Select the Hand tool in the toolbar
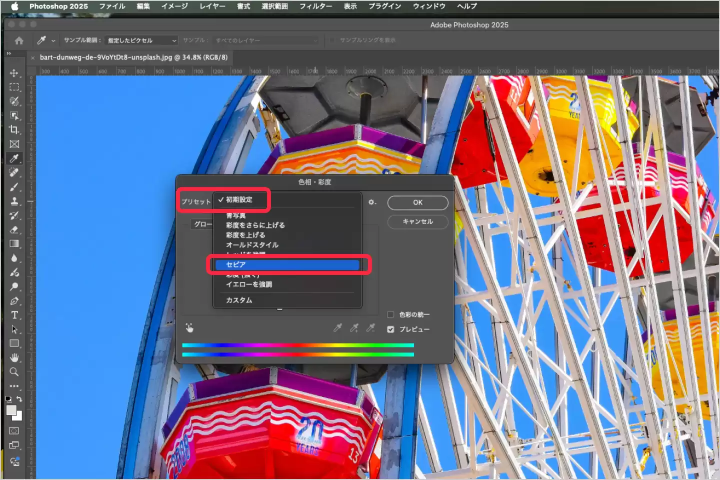 pos(14,357)
